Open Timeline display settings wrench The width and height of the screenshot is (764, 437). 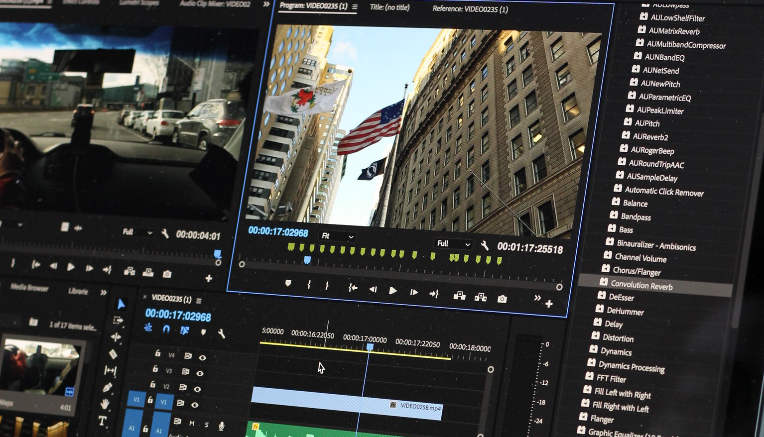(x=222, y=333)
